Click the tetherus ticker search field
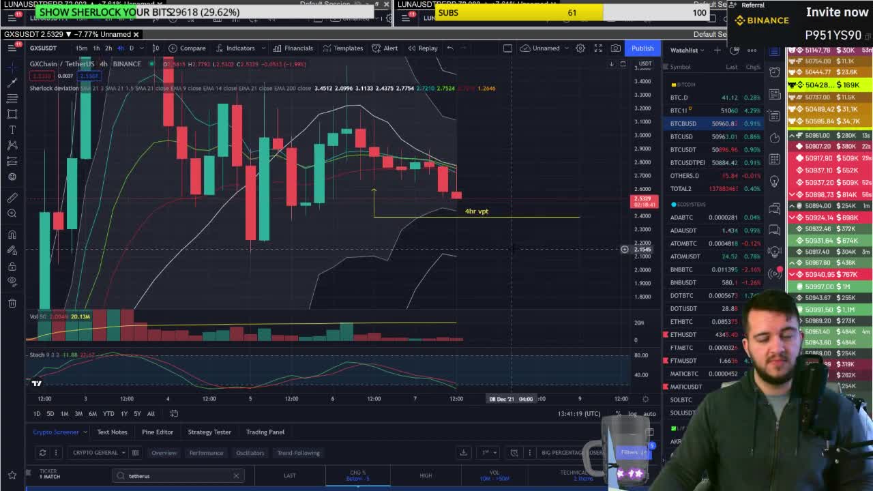Image resolution: width=873 pixels, height=491 pixels. coord(179,475)
